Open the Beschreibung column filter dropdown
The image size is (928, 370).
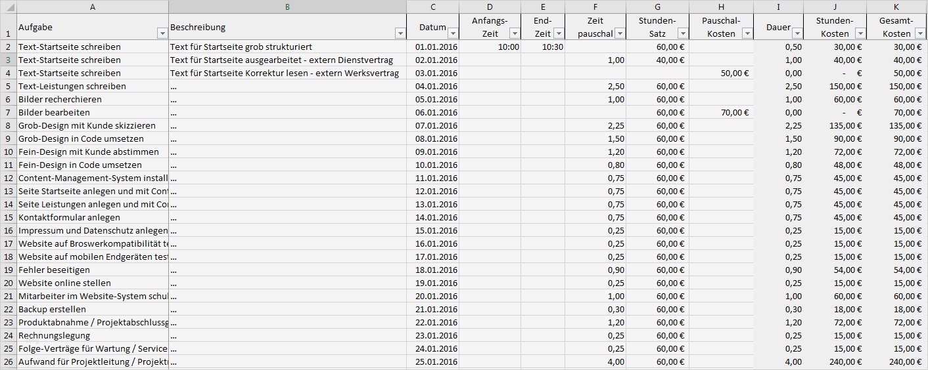400,33
